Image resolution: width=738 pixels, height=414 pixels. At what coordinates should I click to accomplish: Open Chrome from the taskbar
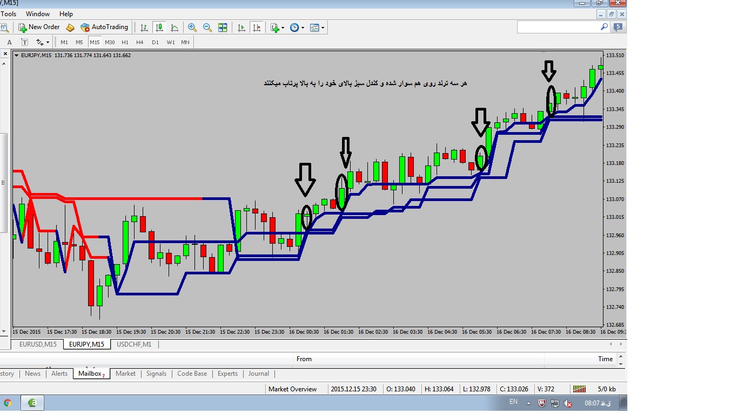(8, 403)
